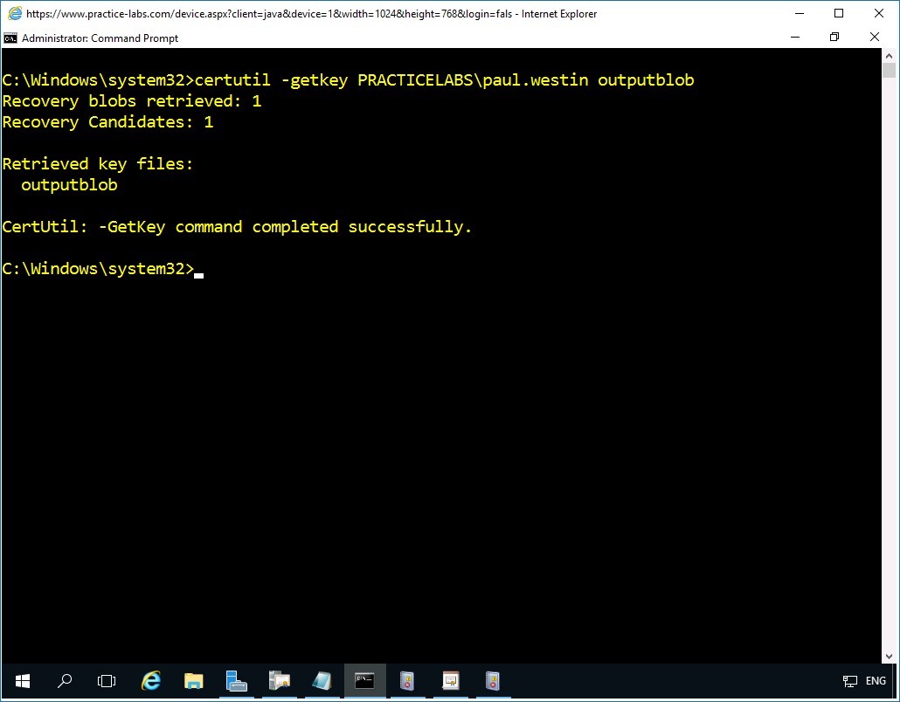Open Command Prompt system menu via title icon
Screen dimensions: 900x702
(10, 38)
